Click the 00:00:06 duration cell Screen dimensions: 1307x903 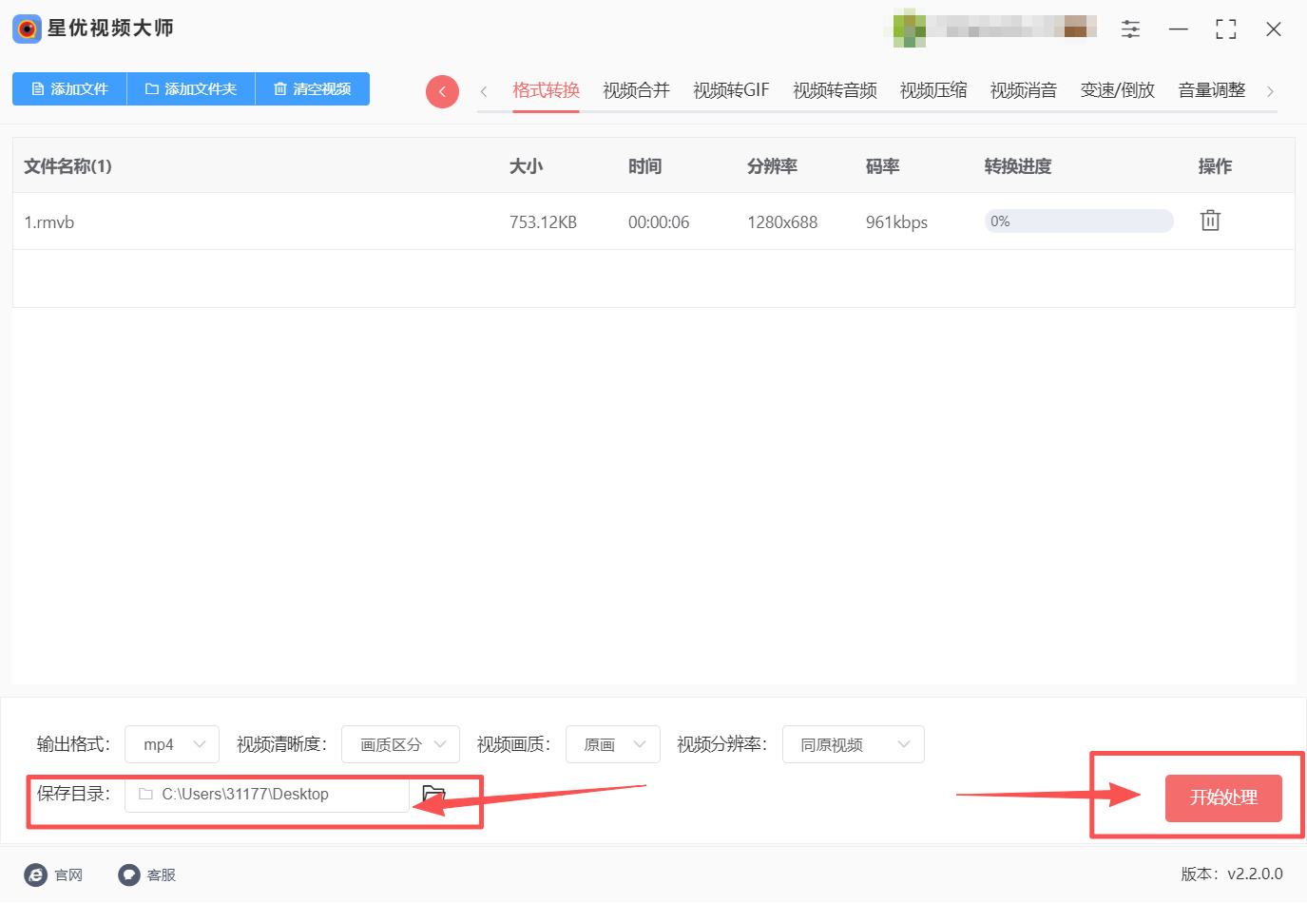pos(659,222)
